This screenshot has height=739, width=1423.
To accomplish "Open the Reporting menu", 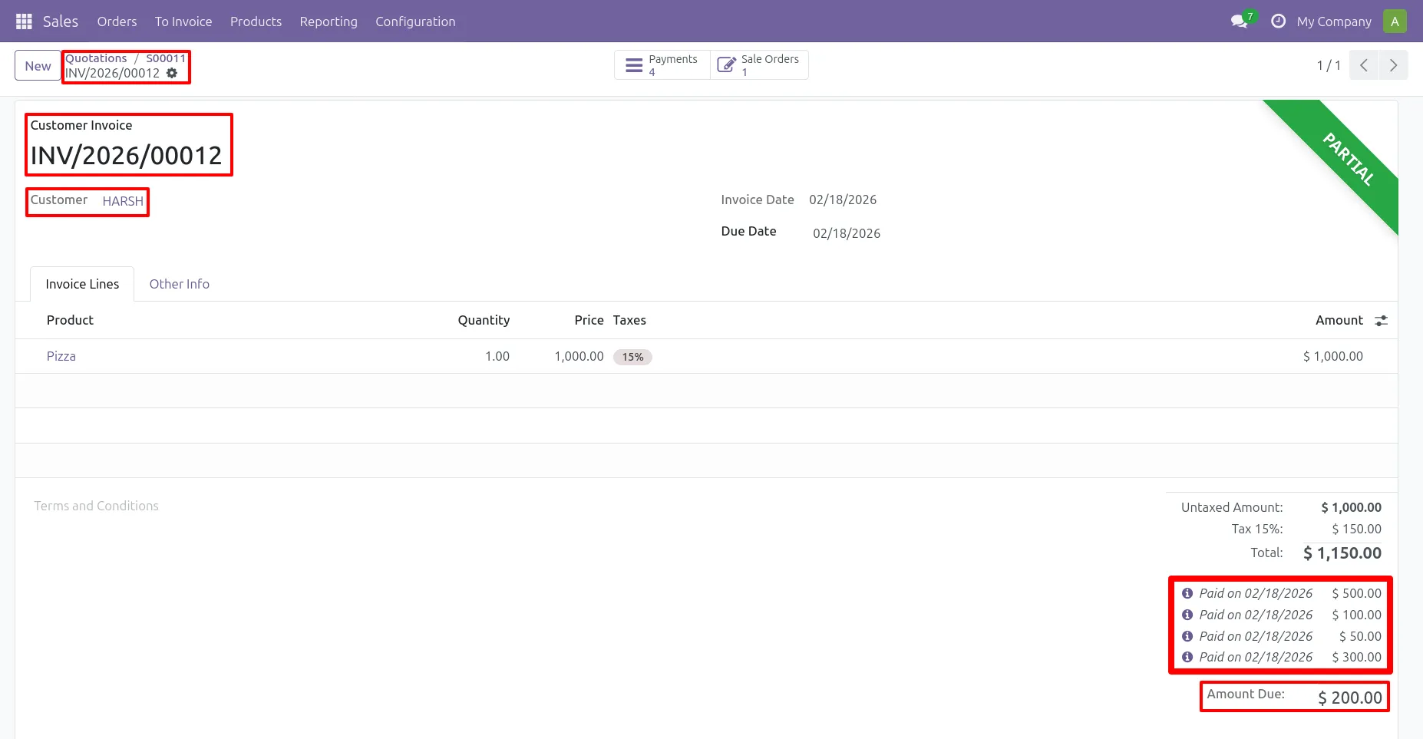I will (x=329, y=21).
